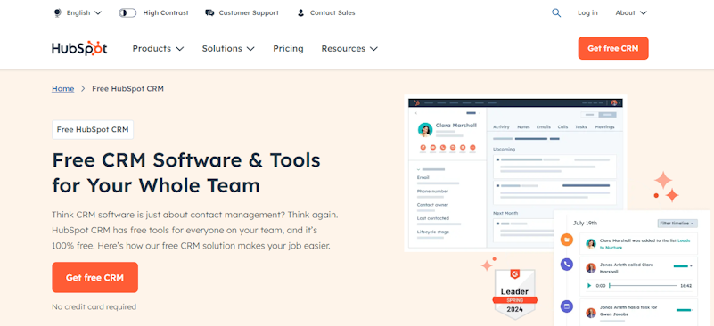Click the July 19th date label
The width and height of the screenshot is (714, 326).
coord(585,223)
